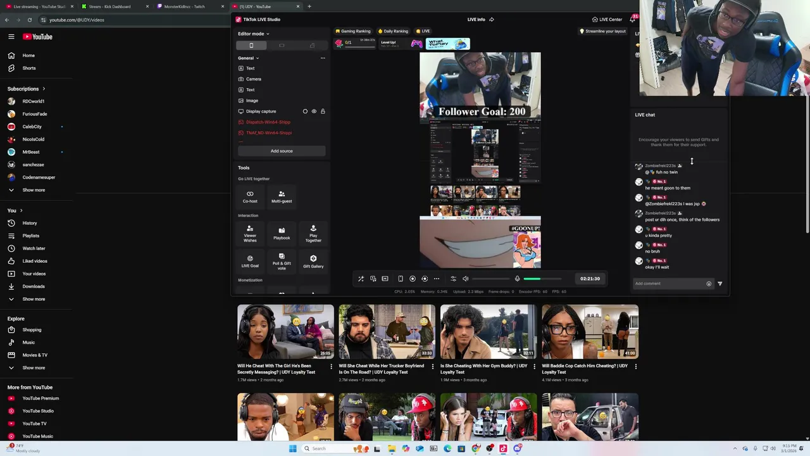Click the YouTube hamburger menu icon

[x=11, y=37]
